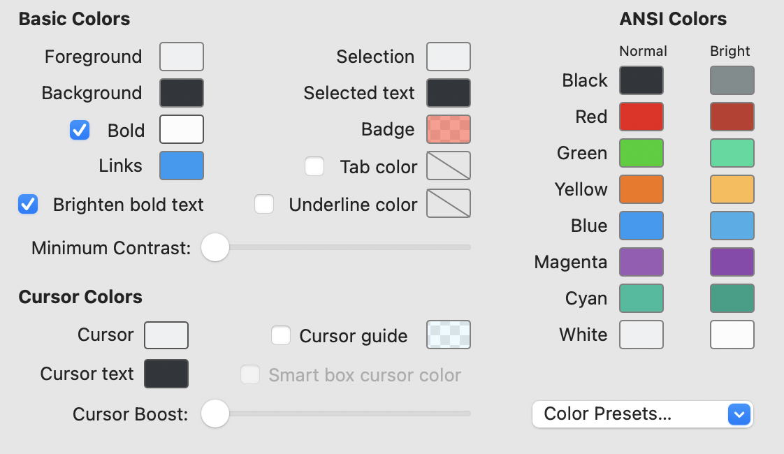Click the Cursor Boost slider knob

click(x=215, y=414)
